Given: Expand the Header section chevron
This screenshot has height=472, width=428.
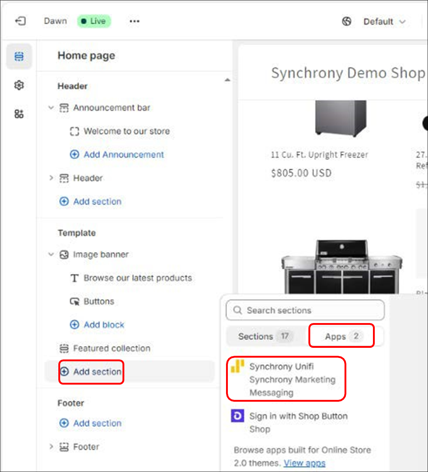Looking at the screenshot, I should (51, 178).
